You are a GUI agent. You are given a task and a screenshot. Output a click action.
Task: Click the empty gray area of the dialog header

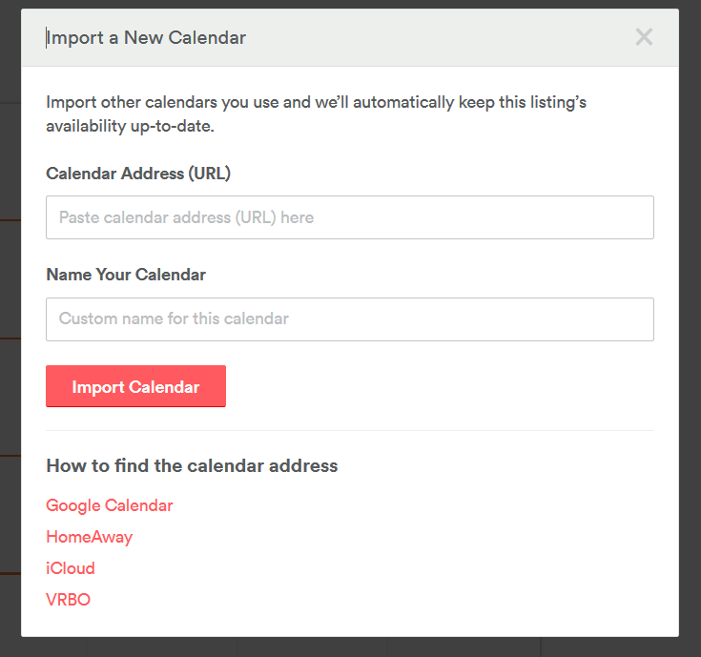[x=439, y=38]
